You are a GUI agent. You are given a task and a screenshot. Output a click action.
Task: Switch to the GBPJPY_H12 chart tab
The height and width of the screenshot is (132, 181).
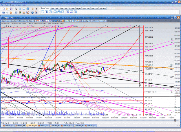click(67, 126)
